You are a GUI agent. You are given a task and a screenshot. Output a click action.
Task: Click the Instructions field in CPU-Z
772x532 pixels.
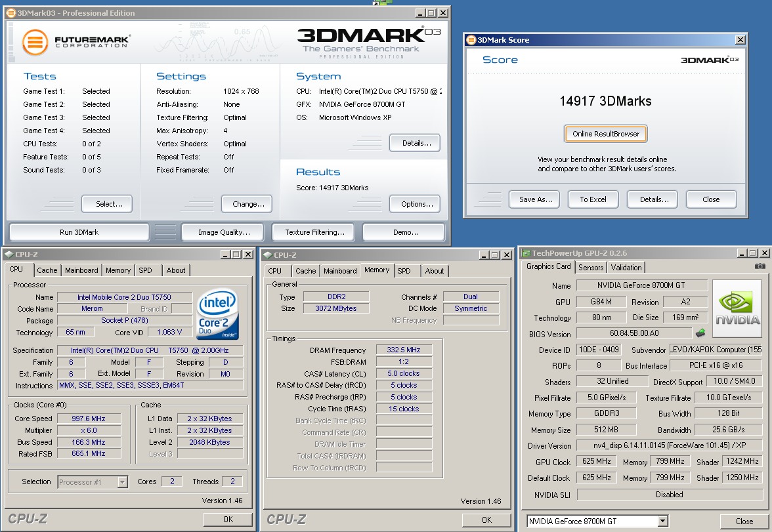click(151, 385)
